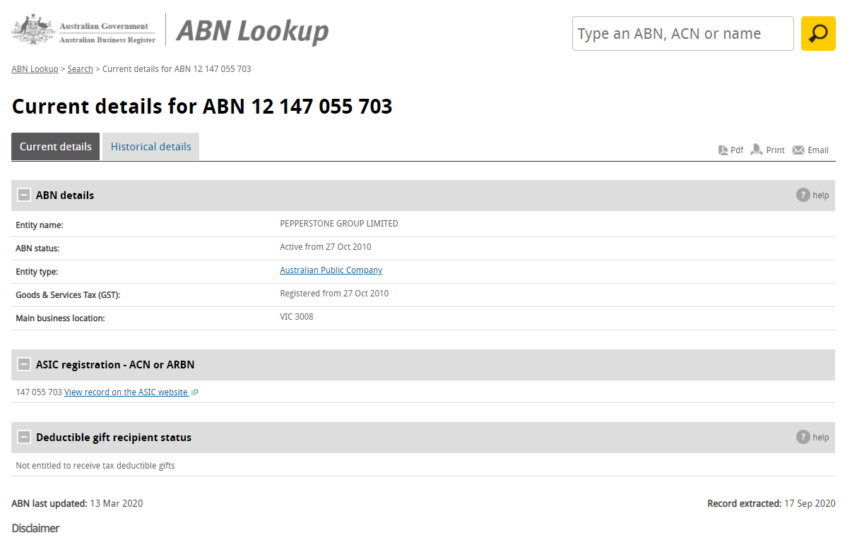The image size is (857, 542).
Task: View record on the ASIC website
Action: tap(131, 392)
